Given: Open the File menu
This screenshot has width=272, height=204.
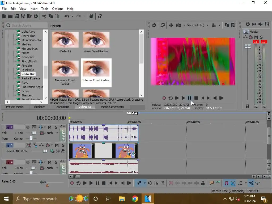Looking at the screenshot, I should (4, 9).
